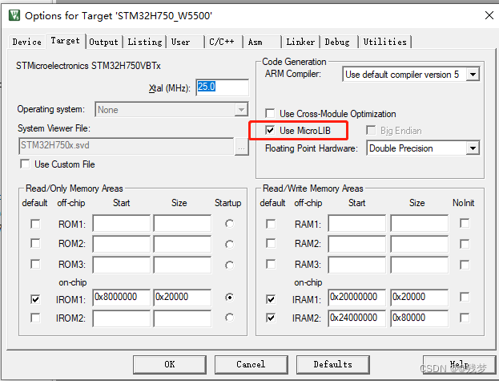
Task: Check the RAM3 default checkbox
Action: pyautogui.click(x=271, y=264)
